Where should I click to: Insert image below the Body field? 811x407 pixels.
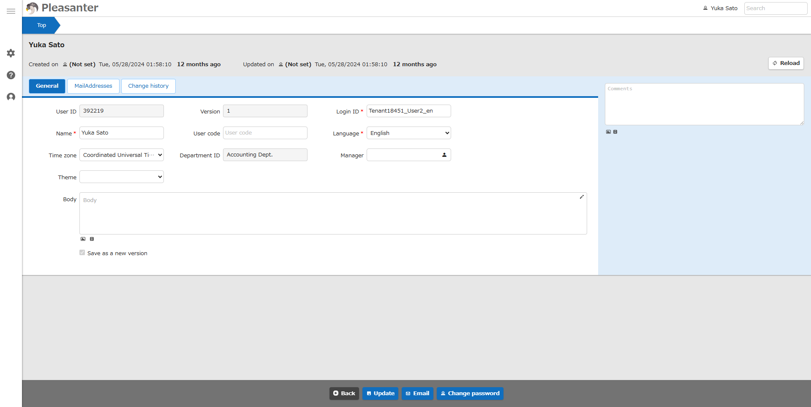click(83, 239)
